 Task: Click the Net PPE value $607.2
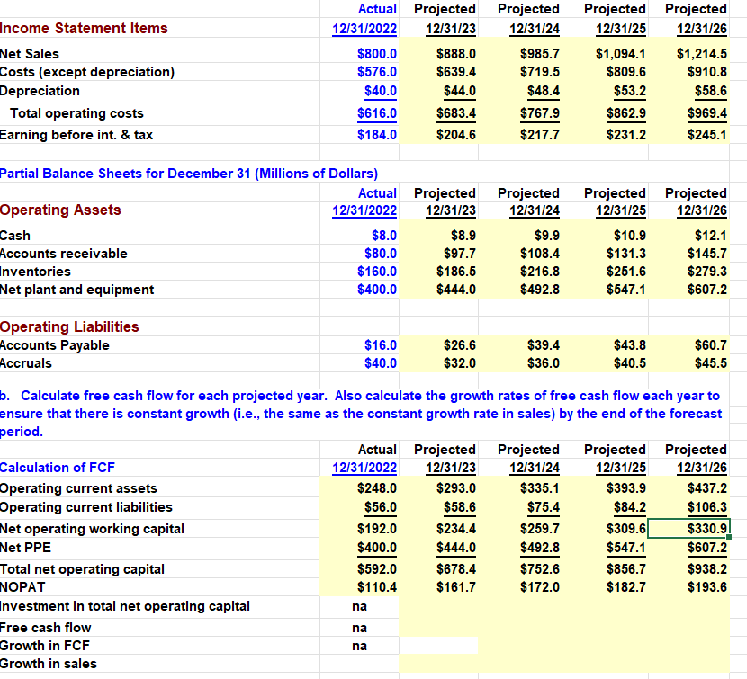pyautogui.click(x=710, y=547)
